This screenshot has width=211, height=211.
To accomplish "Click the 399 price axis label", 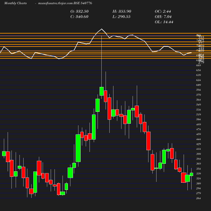I will (198, 154).
